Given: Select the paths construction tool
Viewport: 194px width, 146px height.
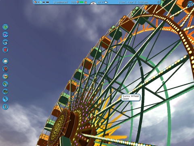Looking at the screenshot, I should click(x=5, y=99).
